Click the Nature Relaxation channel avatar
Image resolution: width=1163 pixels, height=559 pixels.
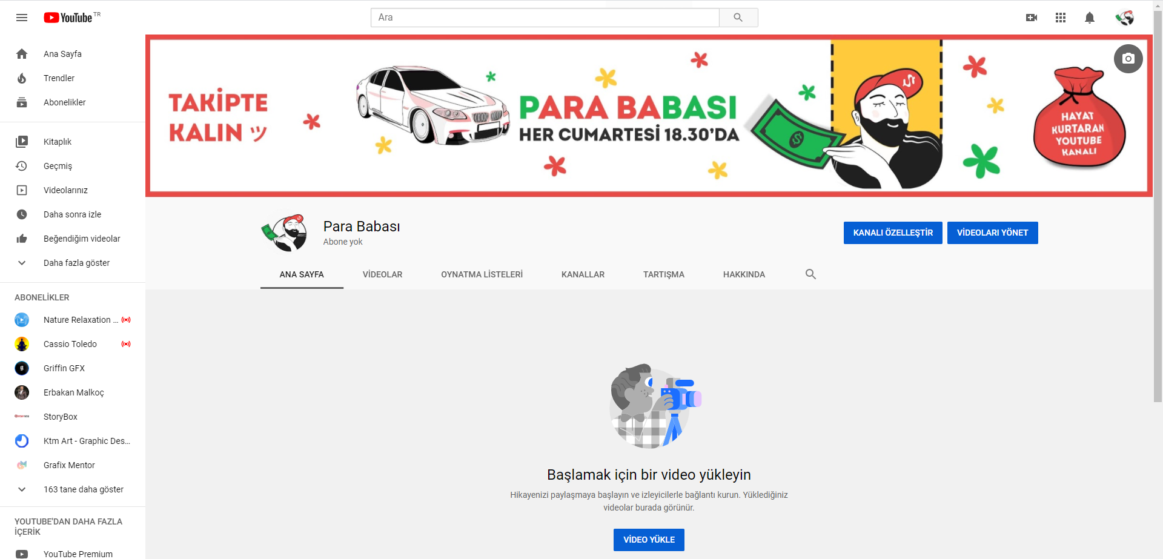[22, 320]
